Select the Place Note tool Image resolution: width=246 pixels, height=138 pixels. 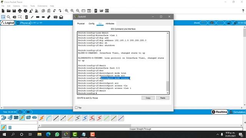point(27,17)
